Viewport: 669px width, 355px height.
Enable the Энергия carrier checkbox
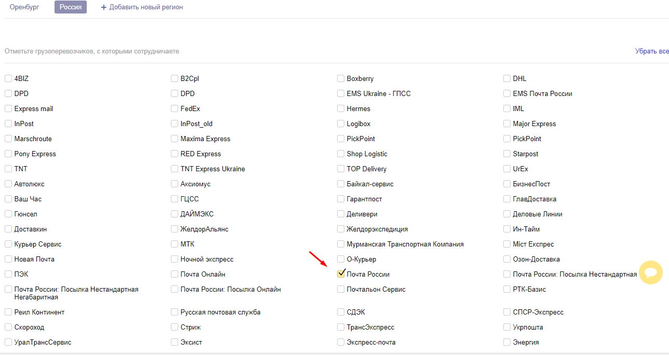tap(507, 342)
